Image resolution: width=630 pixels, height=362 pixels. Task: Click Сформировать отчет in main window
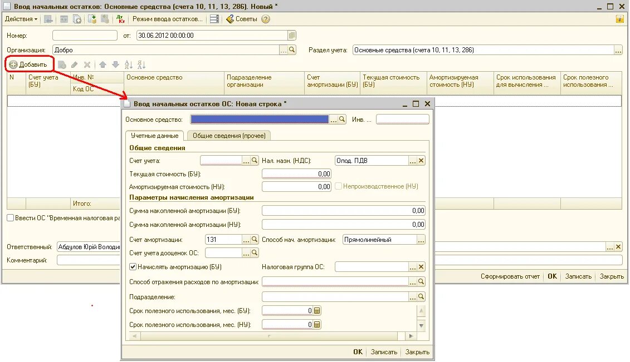pyautogui.click(x=510, y=276)
